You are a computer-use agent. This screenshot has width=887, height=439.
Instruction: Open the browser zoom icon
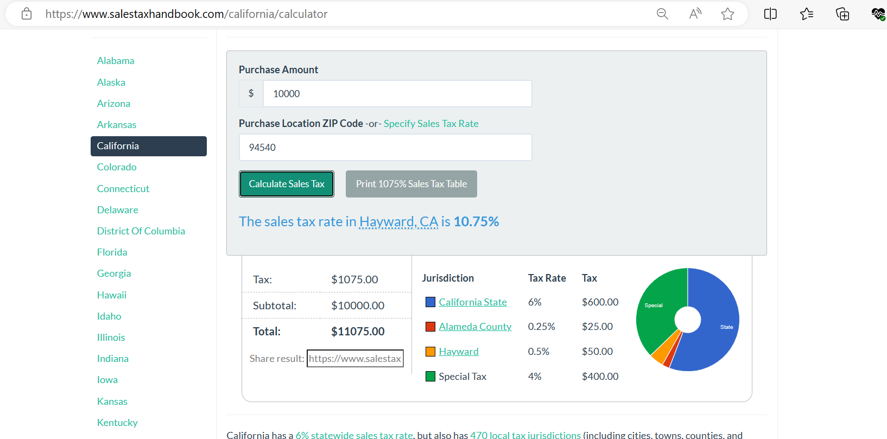tap(662, 14)
